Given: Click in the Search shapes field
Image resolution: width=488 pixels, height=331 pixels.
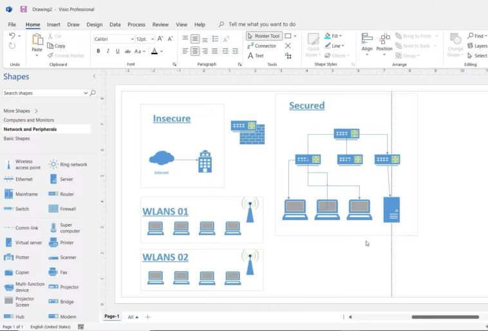Looking at the screenshot, I should [x=43, y=93].
